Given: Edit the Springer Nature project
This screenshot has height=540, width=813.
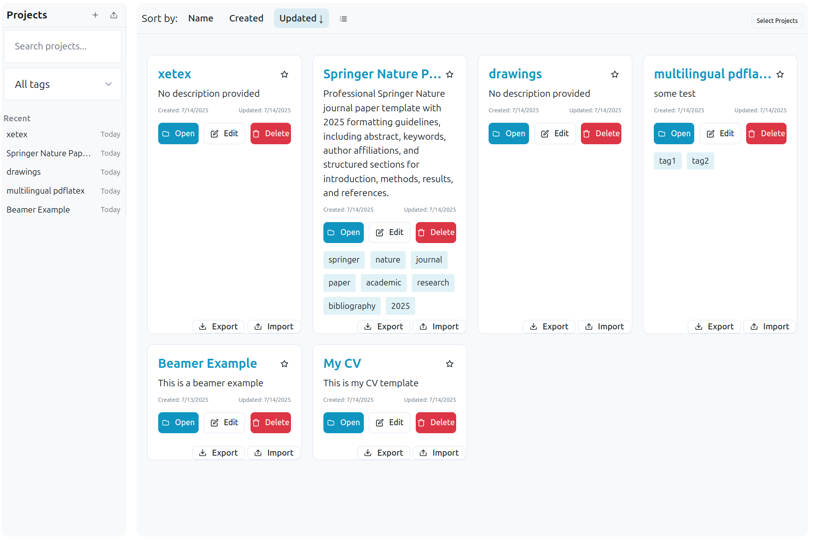Looking at the screenshot, I should 389,233.
